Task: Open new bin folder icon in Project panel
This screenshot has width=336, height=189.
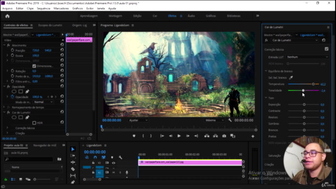Action: pos(59,159)
